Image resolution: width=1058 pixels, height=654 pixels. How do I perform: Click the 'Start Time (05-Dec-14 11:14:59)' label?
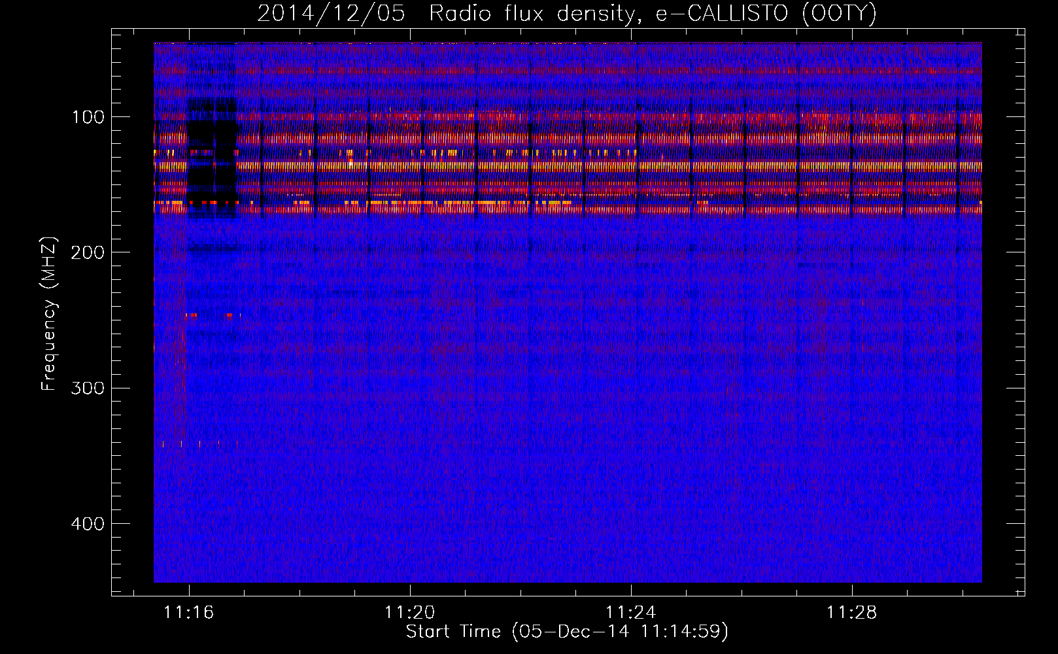pos(567,632)
